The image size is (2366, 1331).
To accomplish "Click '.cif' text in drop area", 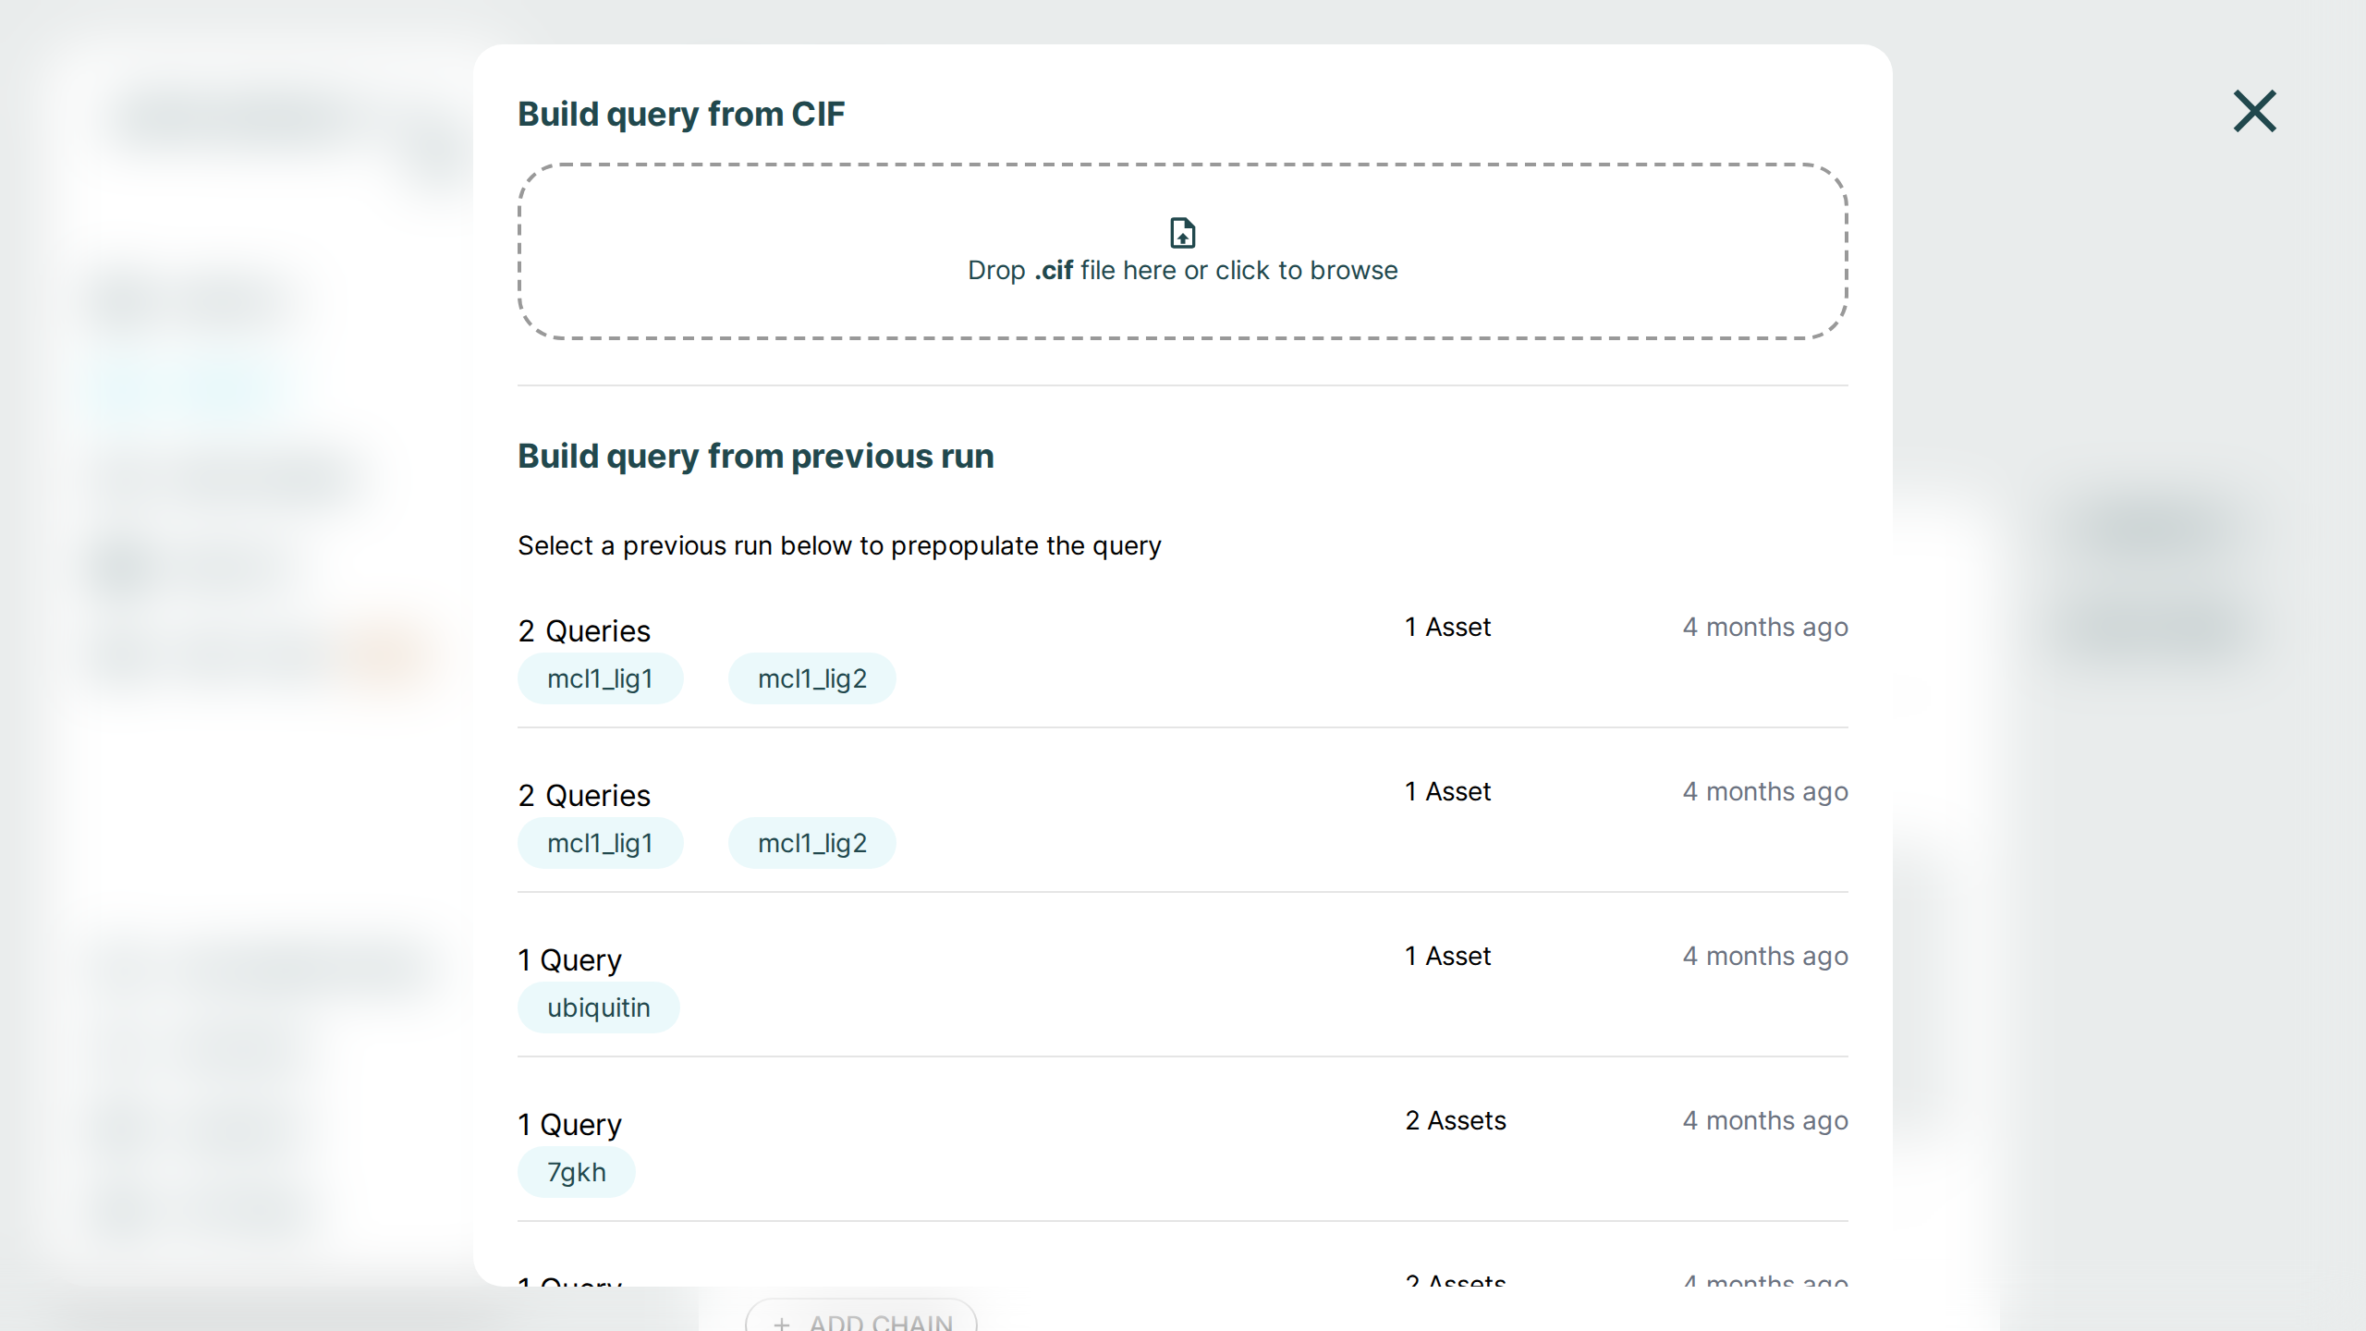I will [1054, 270].
